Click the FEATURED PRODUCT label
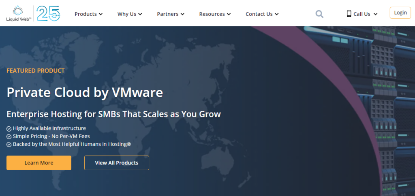Screen dimensions: 415x196 pyautogui.click(x=36, y=71)
